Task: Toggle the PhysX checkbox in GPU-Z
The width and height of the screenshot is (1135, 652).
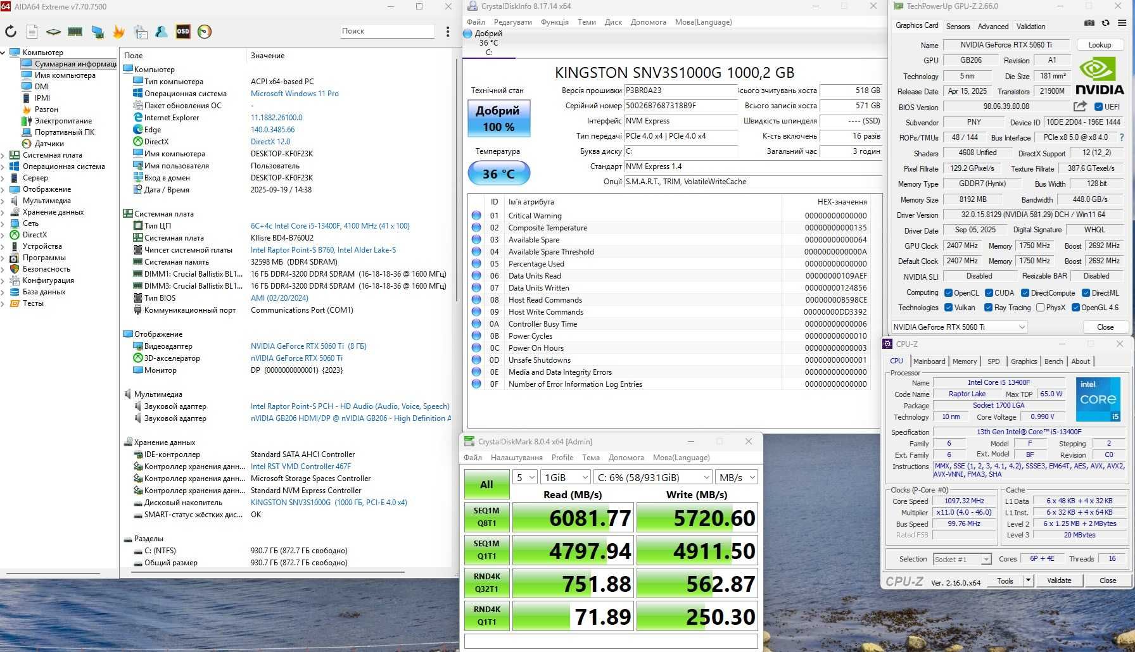Action: (1040, 308)
